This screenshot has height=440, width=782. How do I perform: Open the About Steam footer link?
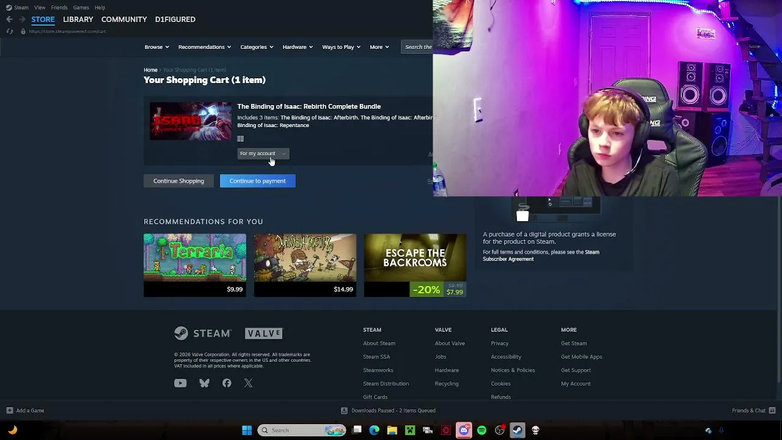pos(379,343)
